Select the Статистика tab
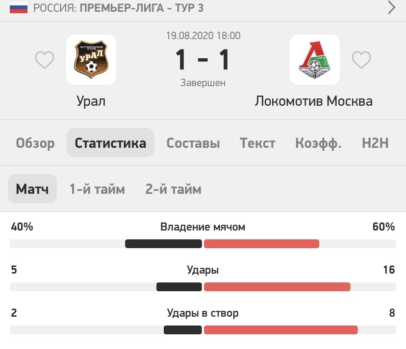406x349 pixels. (110, 142)
